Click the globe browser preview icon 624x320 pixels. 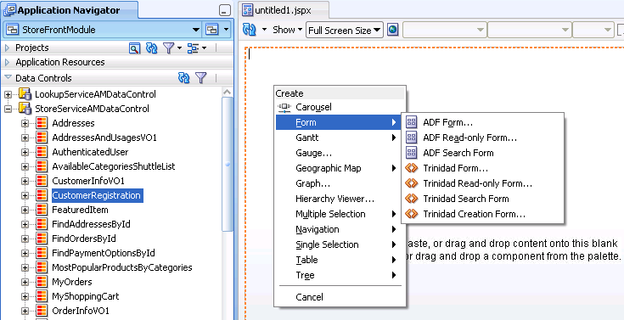(x=392, y=30)
